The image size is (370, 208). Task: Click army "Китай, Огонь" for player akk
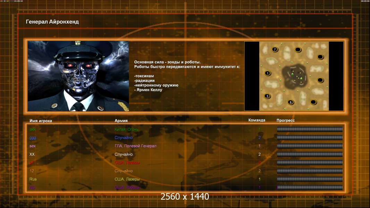coord(126,129)
